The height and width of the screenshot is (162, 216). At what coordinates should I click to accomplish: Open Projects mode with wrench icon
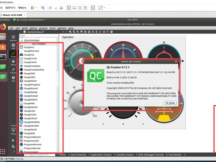coord(13,71)
